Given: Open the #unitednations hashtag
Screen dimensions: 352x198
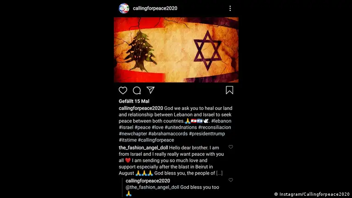Looking at the screenshot, I should tap(181, 127).
